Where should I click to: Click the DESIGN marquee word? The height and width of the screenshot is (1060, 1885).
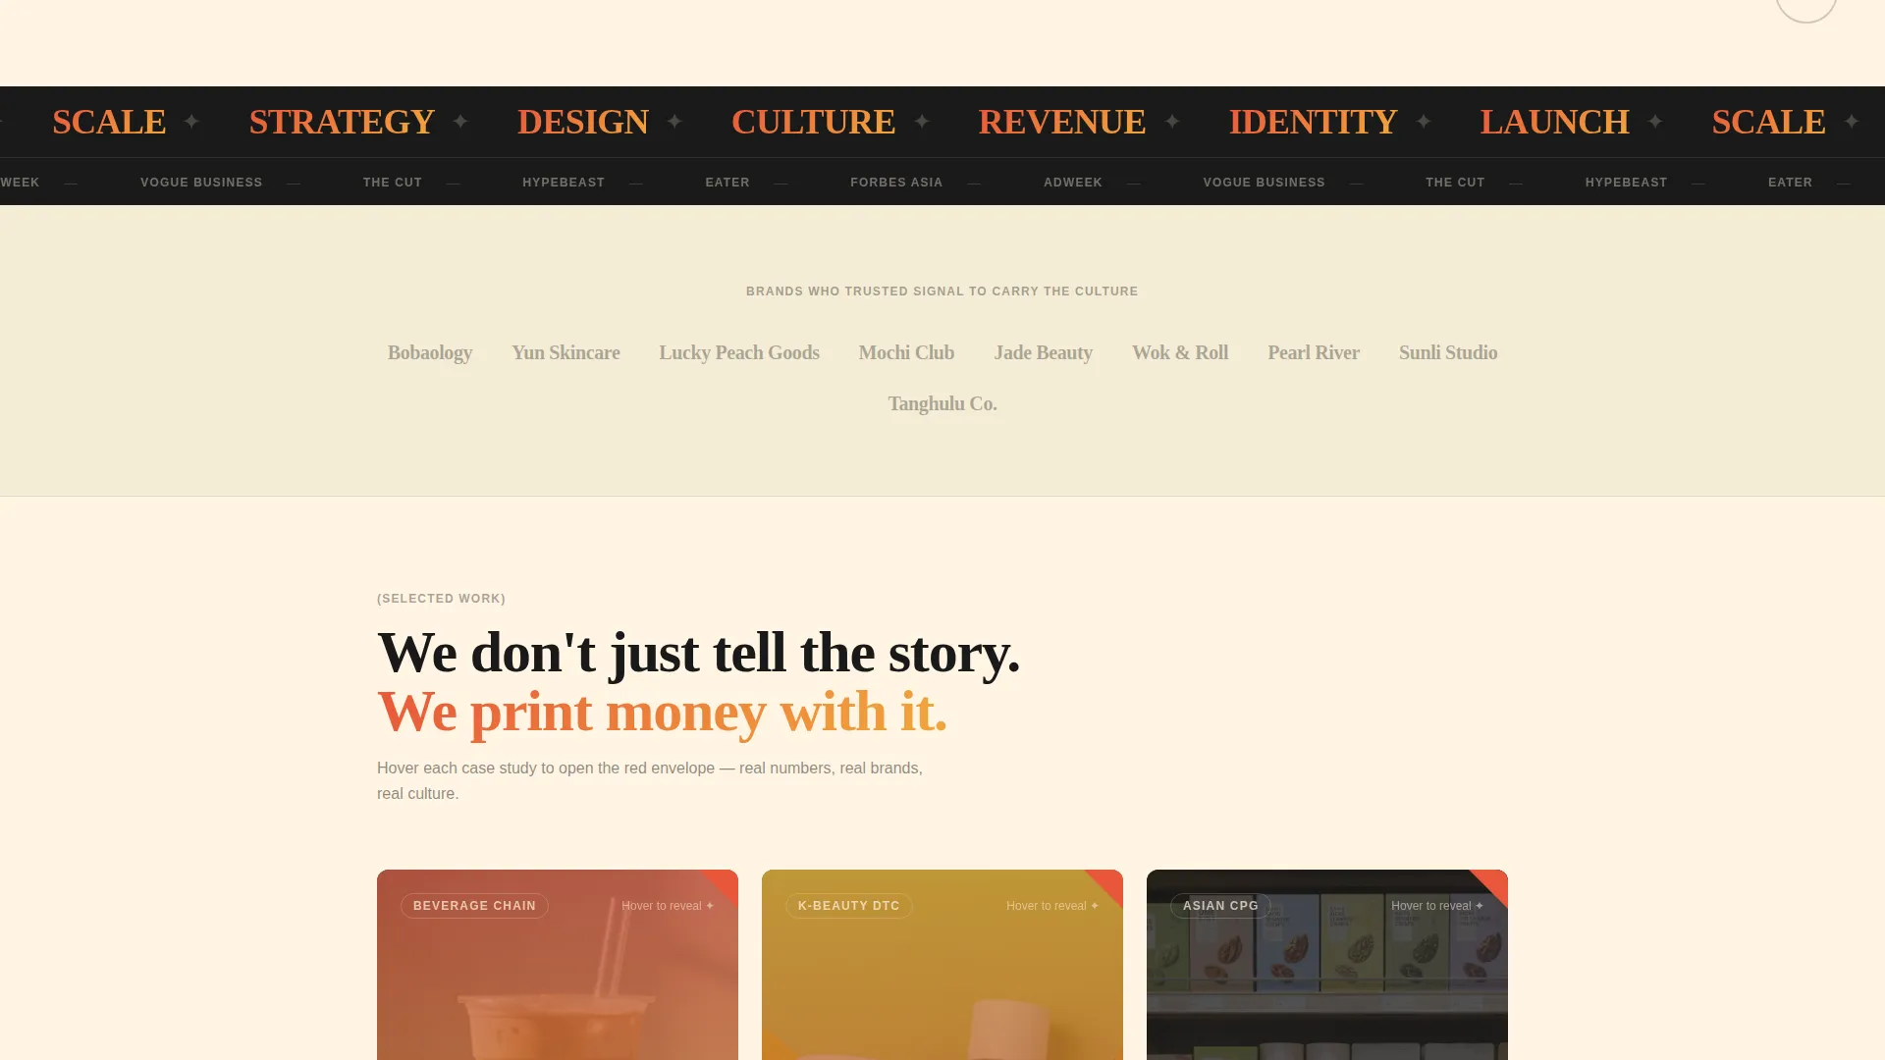[583, 122]
